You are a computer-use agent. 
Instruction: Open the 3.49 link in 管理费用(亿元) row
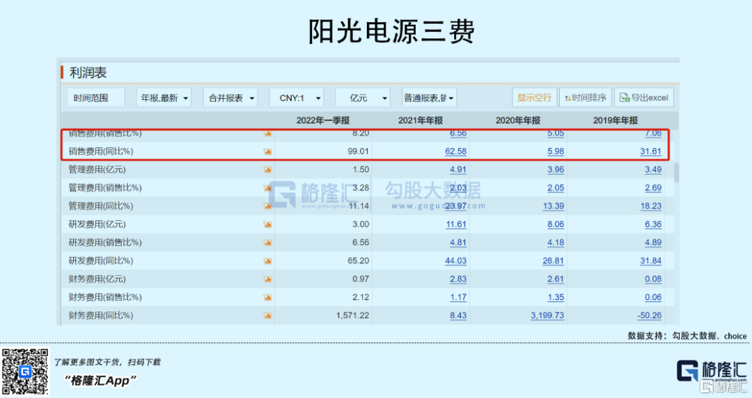(653, 169)
